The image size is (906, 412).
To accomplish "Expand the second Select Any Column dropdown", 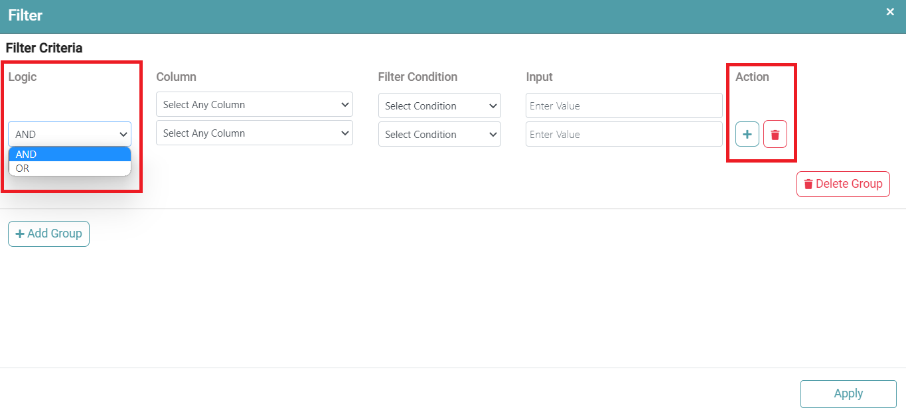I will (x=254, y=133).
